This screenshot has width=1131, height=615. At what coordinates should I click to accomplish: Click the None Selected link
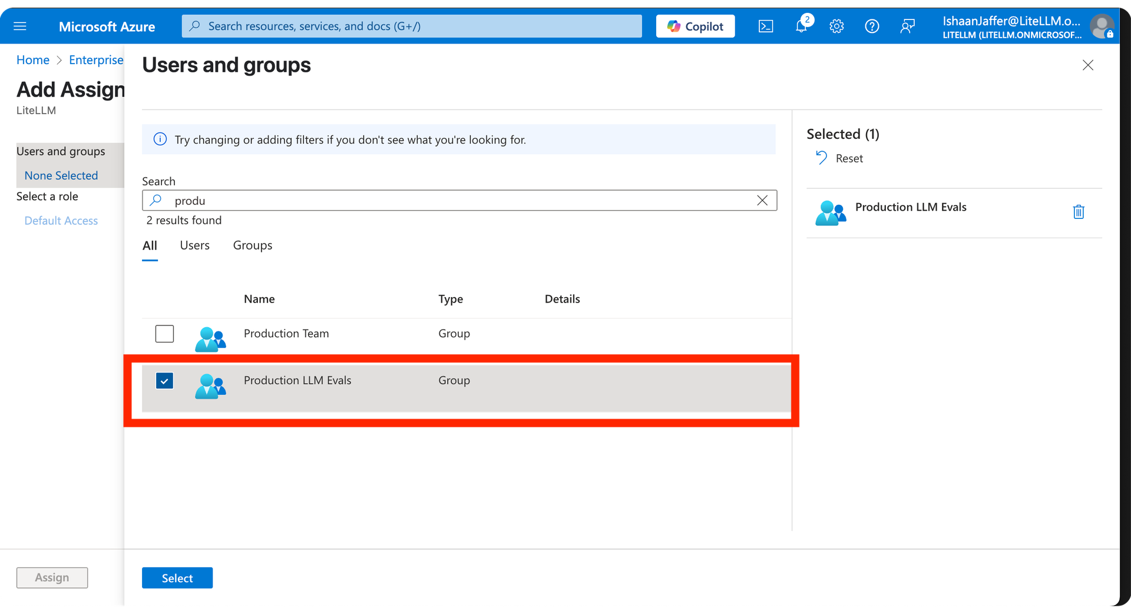coord(61,175)
